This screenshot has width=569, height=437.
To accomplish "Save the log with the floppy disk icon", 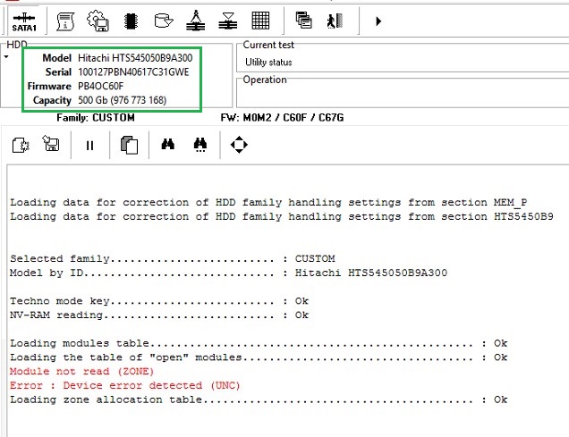I will (x=51, y=145).
